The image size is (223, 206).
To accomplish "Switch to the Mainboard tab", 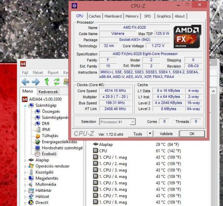I will coord(113,16).
